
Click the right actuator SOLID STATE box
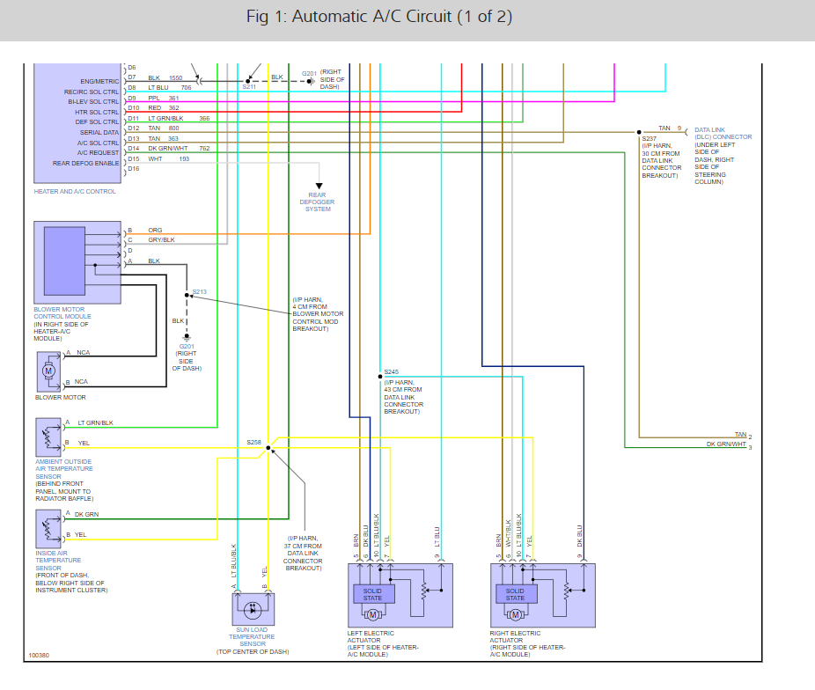(x=516, y=594)
